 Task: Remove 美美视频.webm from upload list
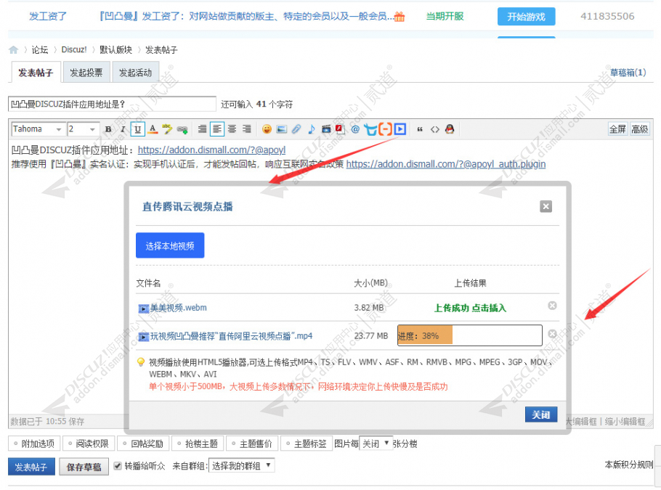coord(552,306)
